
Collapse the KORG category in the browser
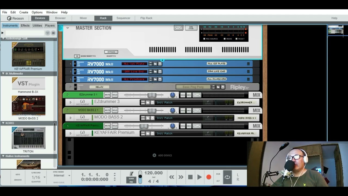click(3, 123)
